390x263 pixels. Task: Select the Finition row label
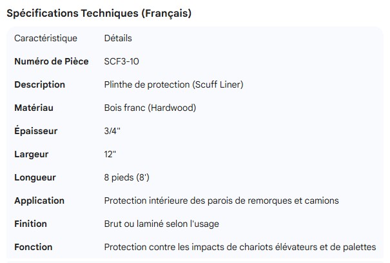click(x=31, y=224)
